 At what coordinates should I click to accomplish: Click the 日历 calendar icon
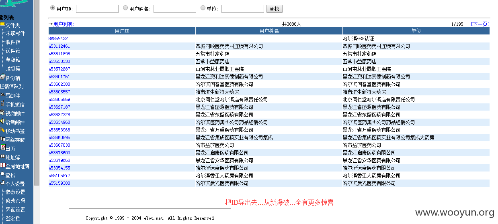(2, 148)
